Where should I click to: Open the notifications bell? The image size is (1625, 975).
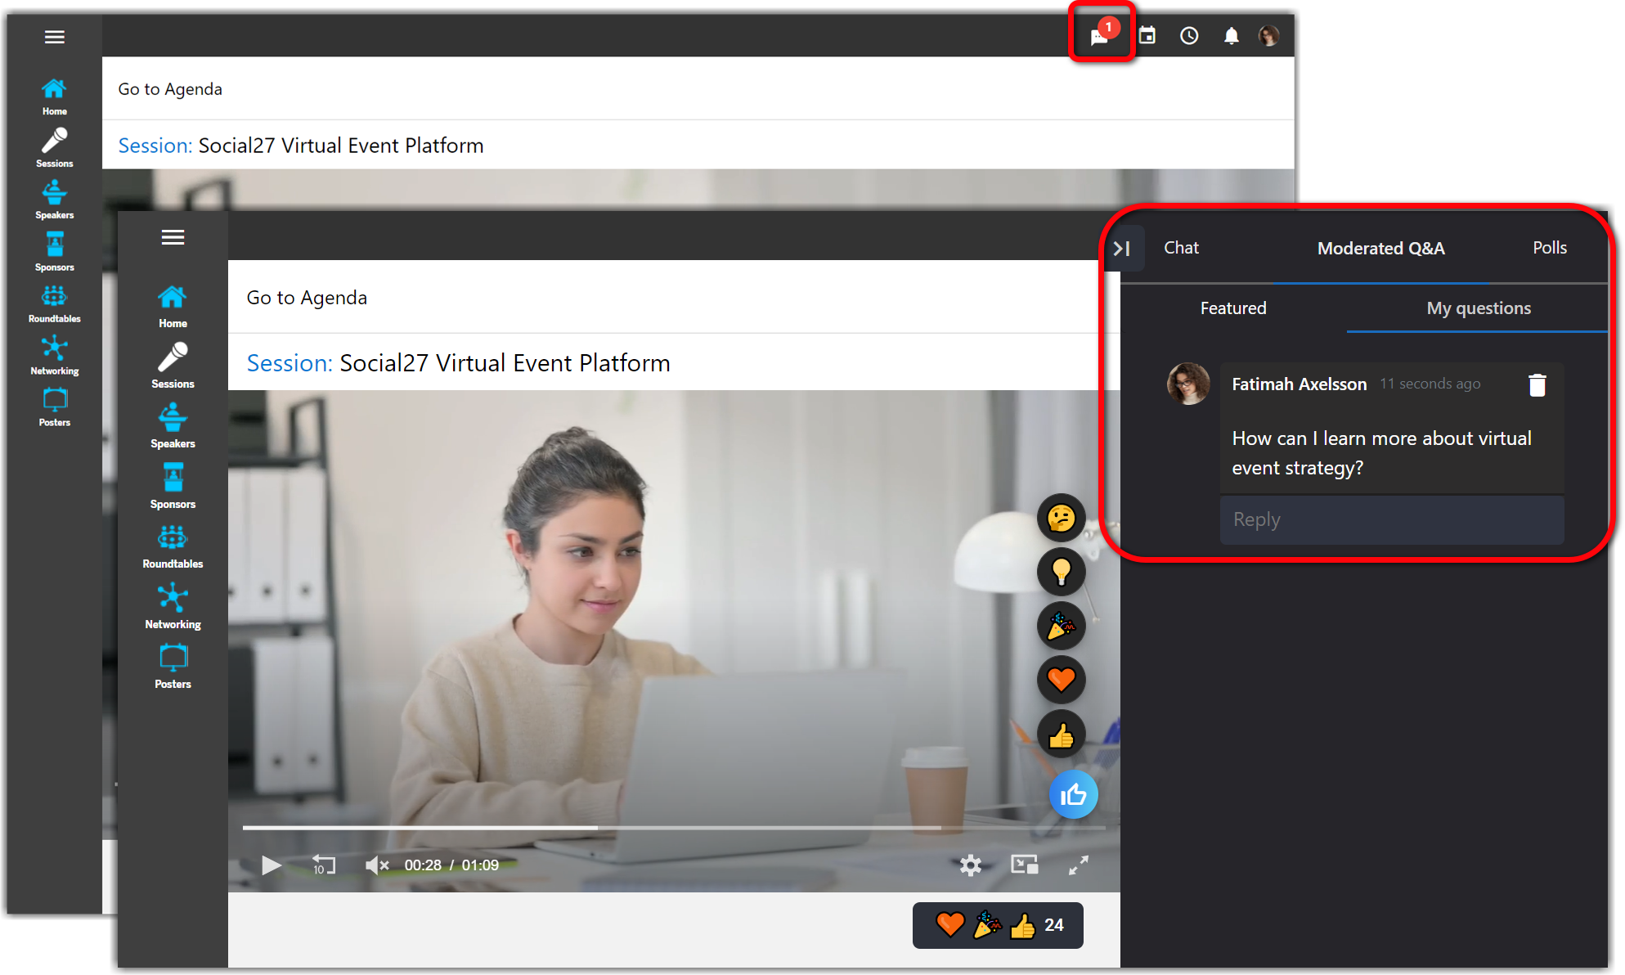[1231, 35]
